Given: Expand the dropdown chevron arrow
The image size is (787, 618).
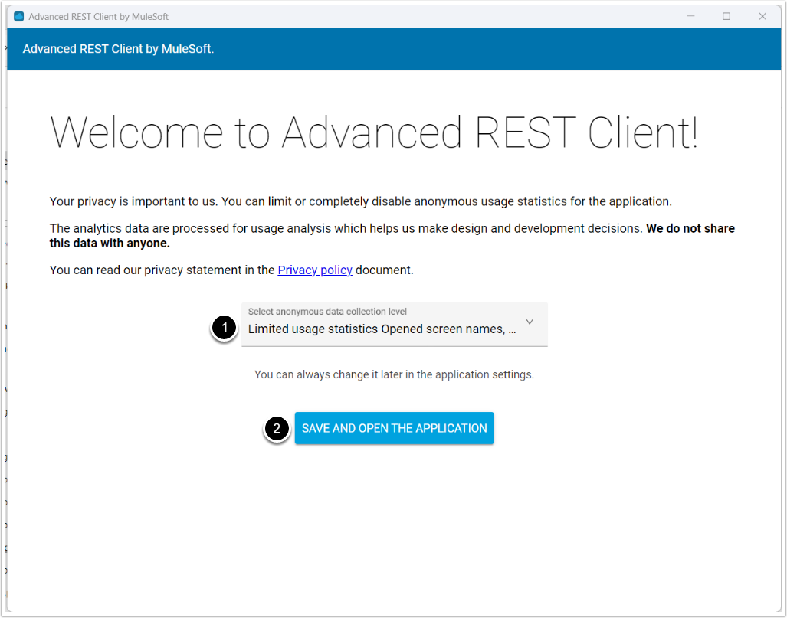Looking at the screenshot, I should [529, 322].
